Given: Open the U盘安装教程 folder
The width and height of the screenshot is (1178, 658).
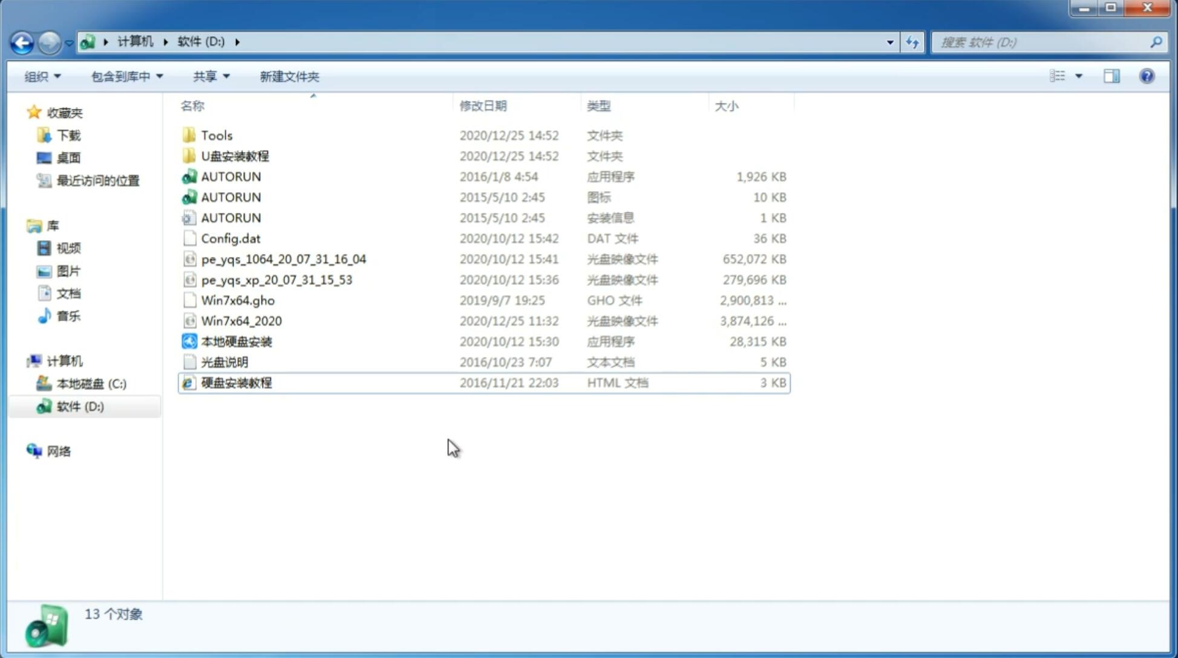Looking at the screenshot, I should pyautogui.click(x=235, y=155).
